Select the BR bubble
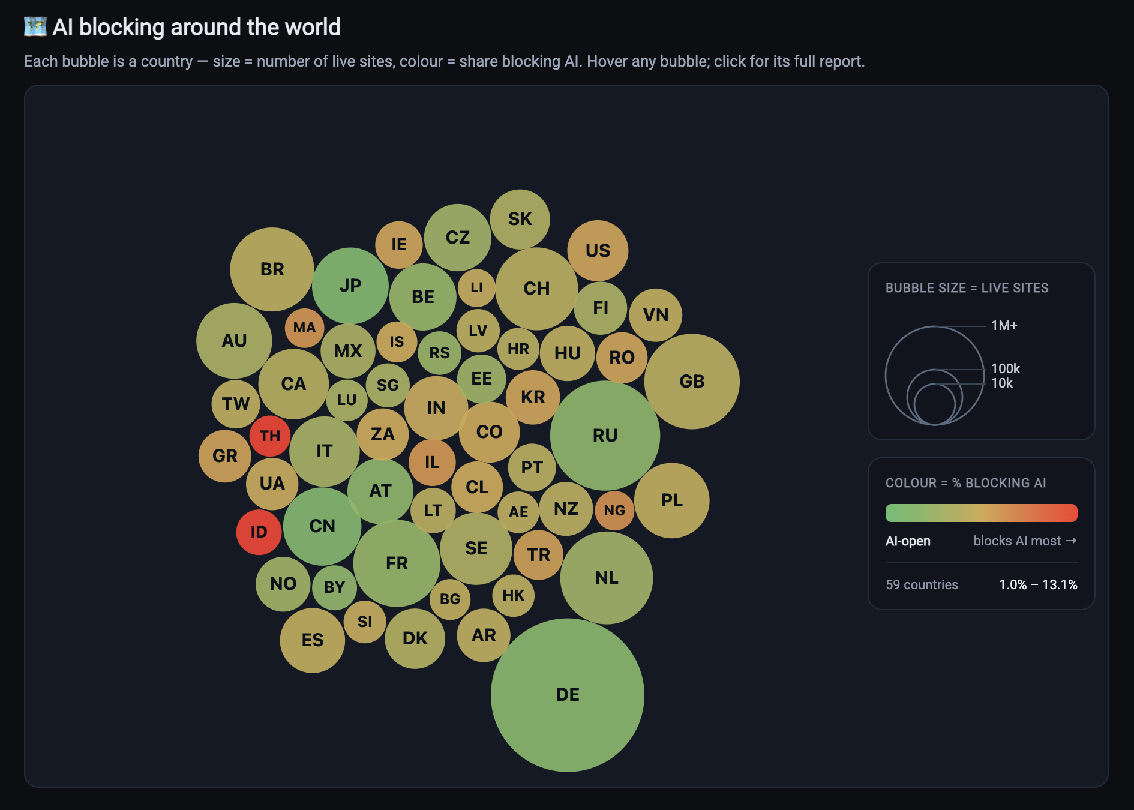The height and width of the screenshot is (810, 1134). click(x=272, y=269)
